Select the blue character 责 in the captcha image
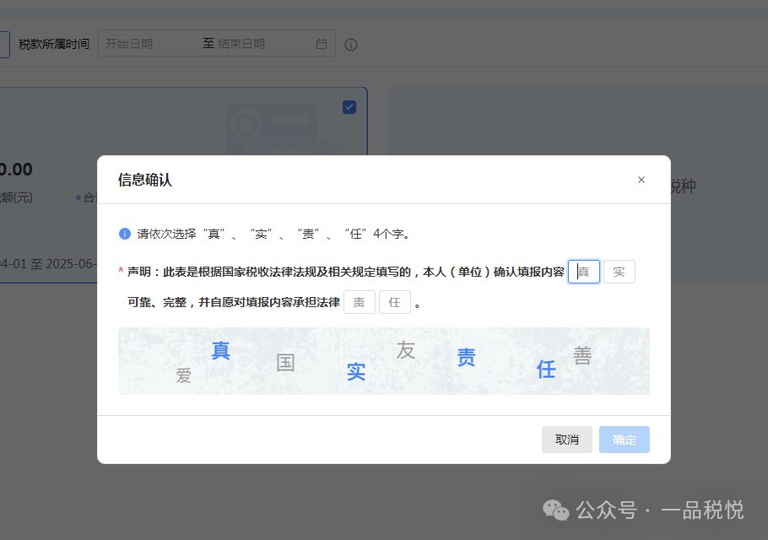 (x=466, y=358)
